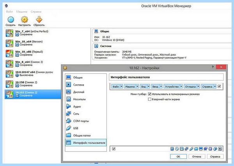This screenshot has width=234, height=166.
Task: Click the Настроить gear toolbar icon
Action: [24, 20]
